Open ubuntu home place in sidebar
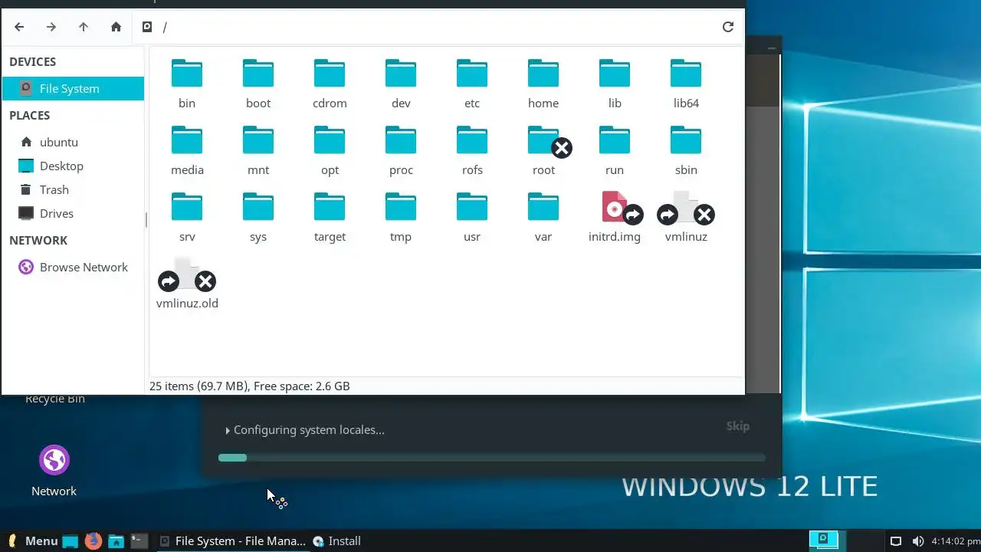The width and height of the screenshot is (981, 552). tap(73, 142)
